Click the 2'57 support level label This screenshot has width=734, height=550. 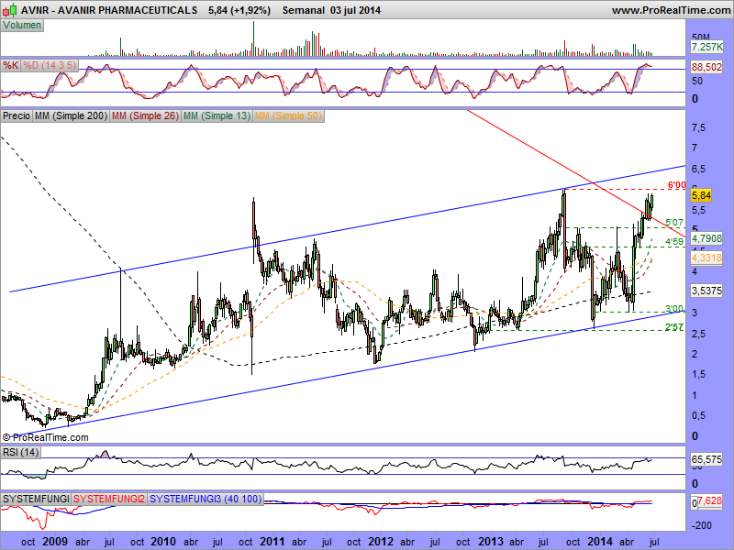(674, 327)
